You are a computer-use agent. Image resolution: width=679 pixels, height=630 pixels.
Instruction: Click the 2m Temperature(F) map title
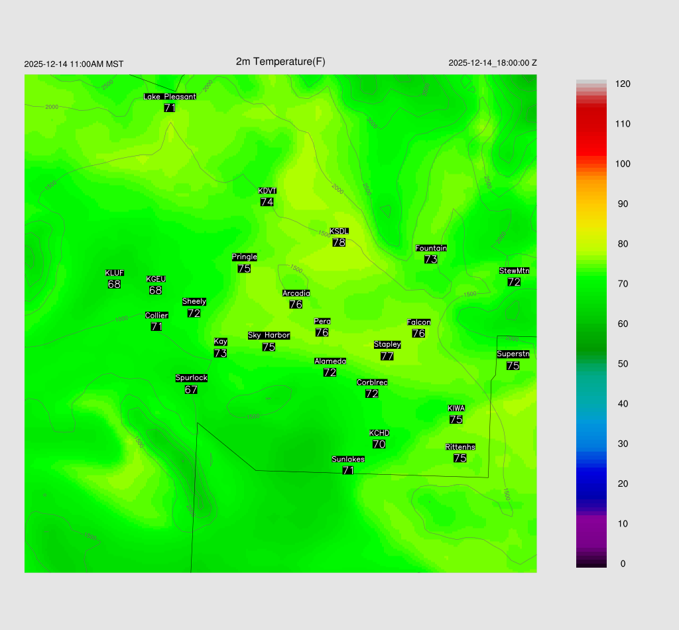tap(280, 62)
